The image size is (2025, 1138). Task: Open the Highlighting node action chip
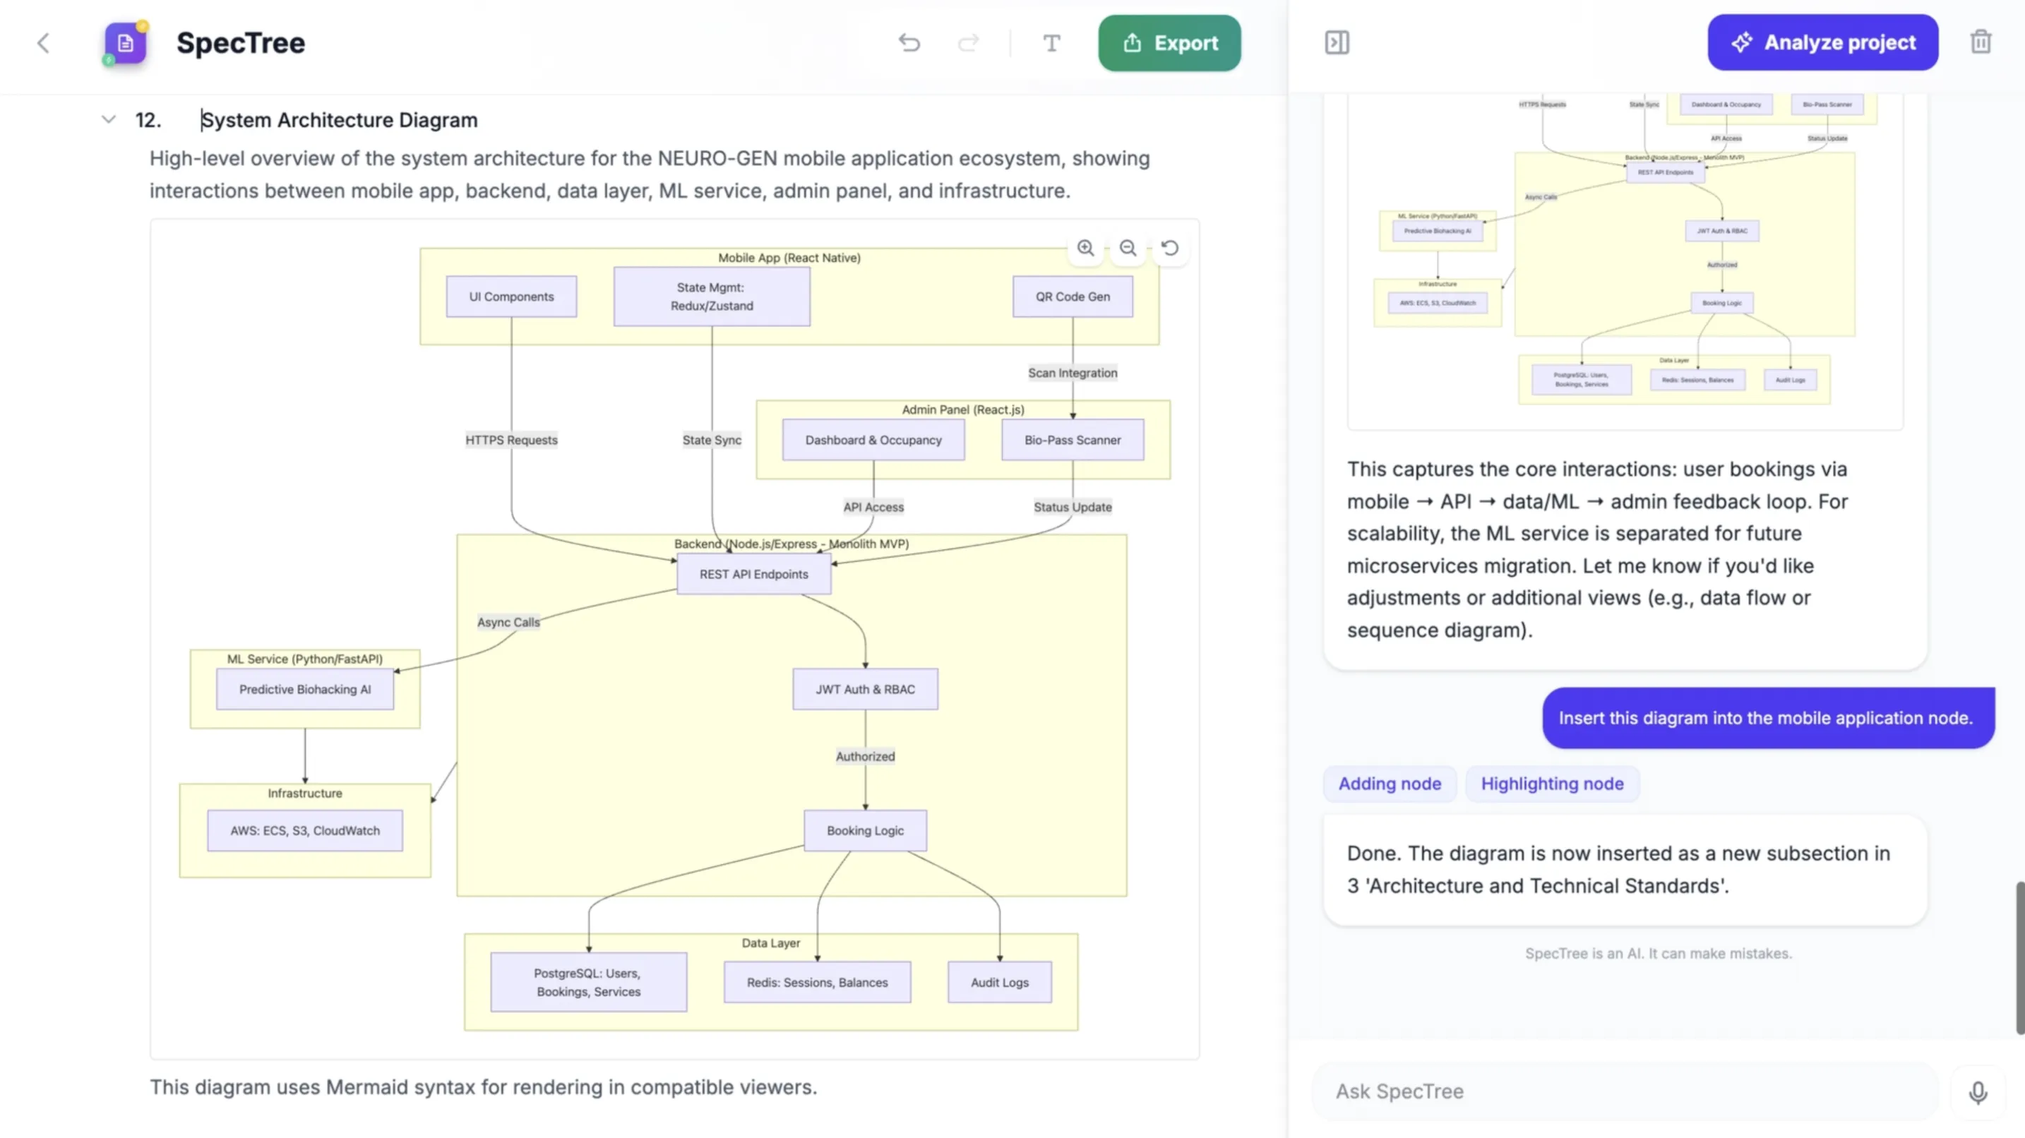click(x=1552, y=784)
